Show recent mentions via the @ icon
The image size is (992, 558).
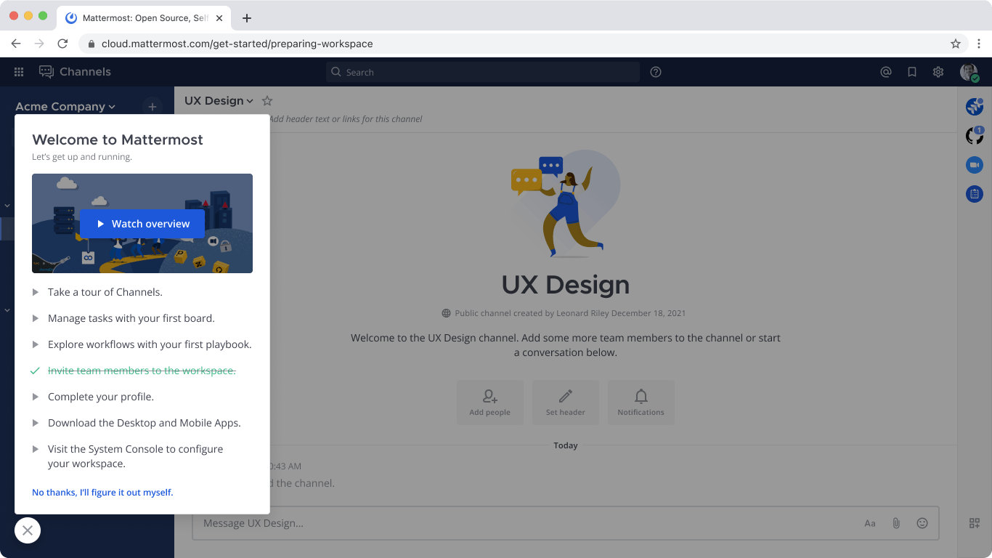tap(886, 72)
